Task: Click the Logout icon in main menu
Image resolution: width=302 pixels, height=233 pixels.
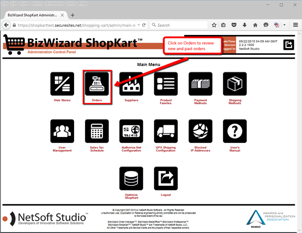Action: coord(166,179)
